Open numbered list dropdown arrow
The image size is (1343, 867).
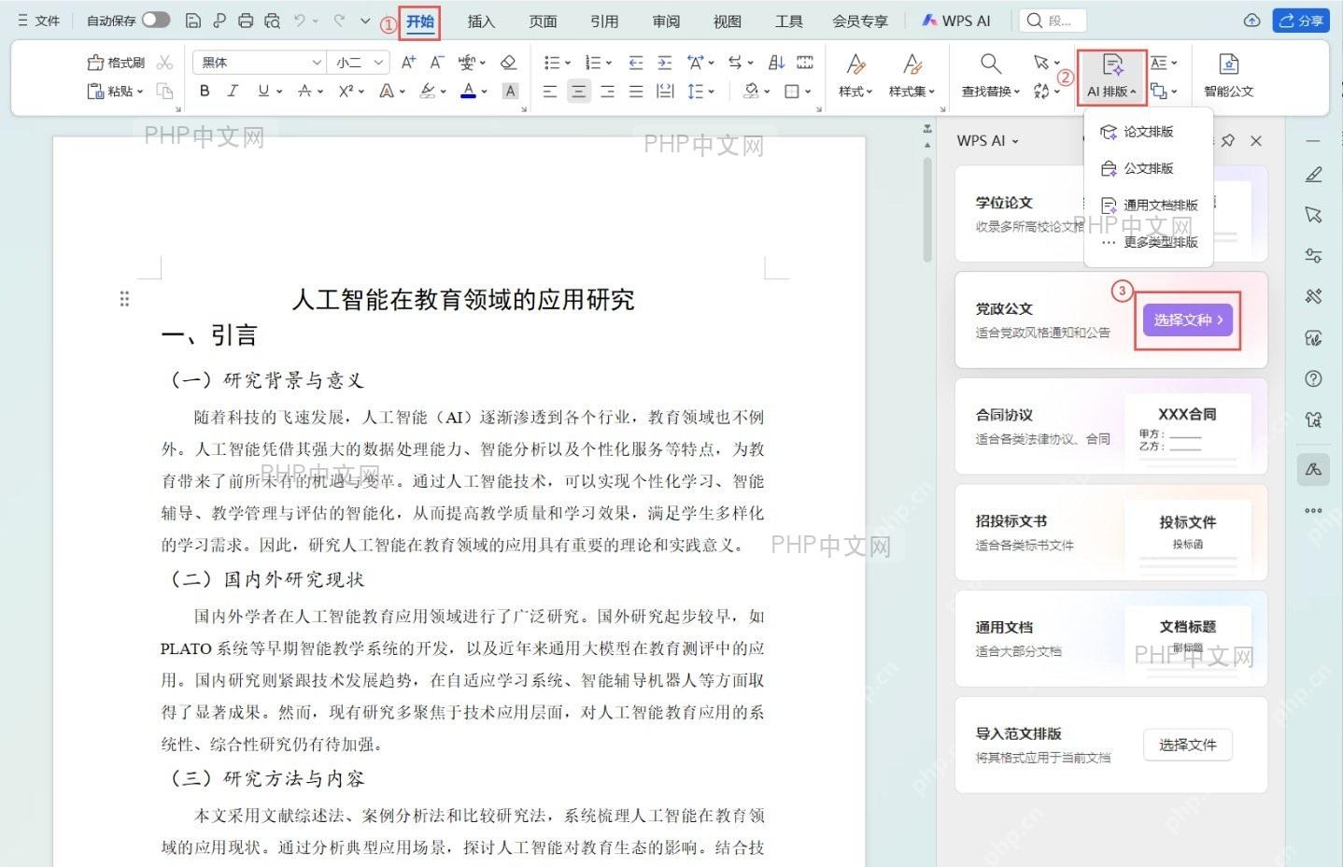click(x=609, y=64)
